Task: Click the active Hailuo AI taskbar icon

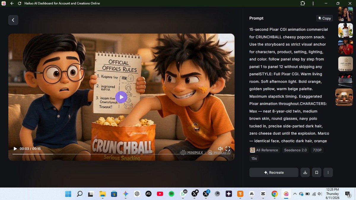Action: point(286,194)
